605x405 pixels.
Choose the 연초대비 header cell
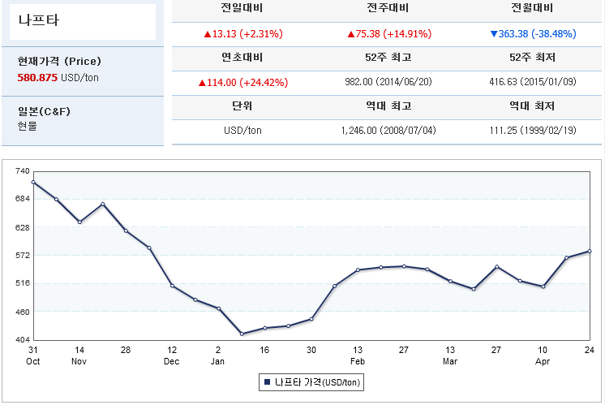click(242, 58)
